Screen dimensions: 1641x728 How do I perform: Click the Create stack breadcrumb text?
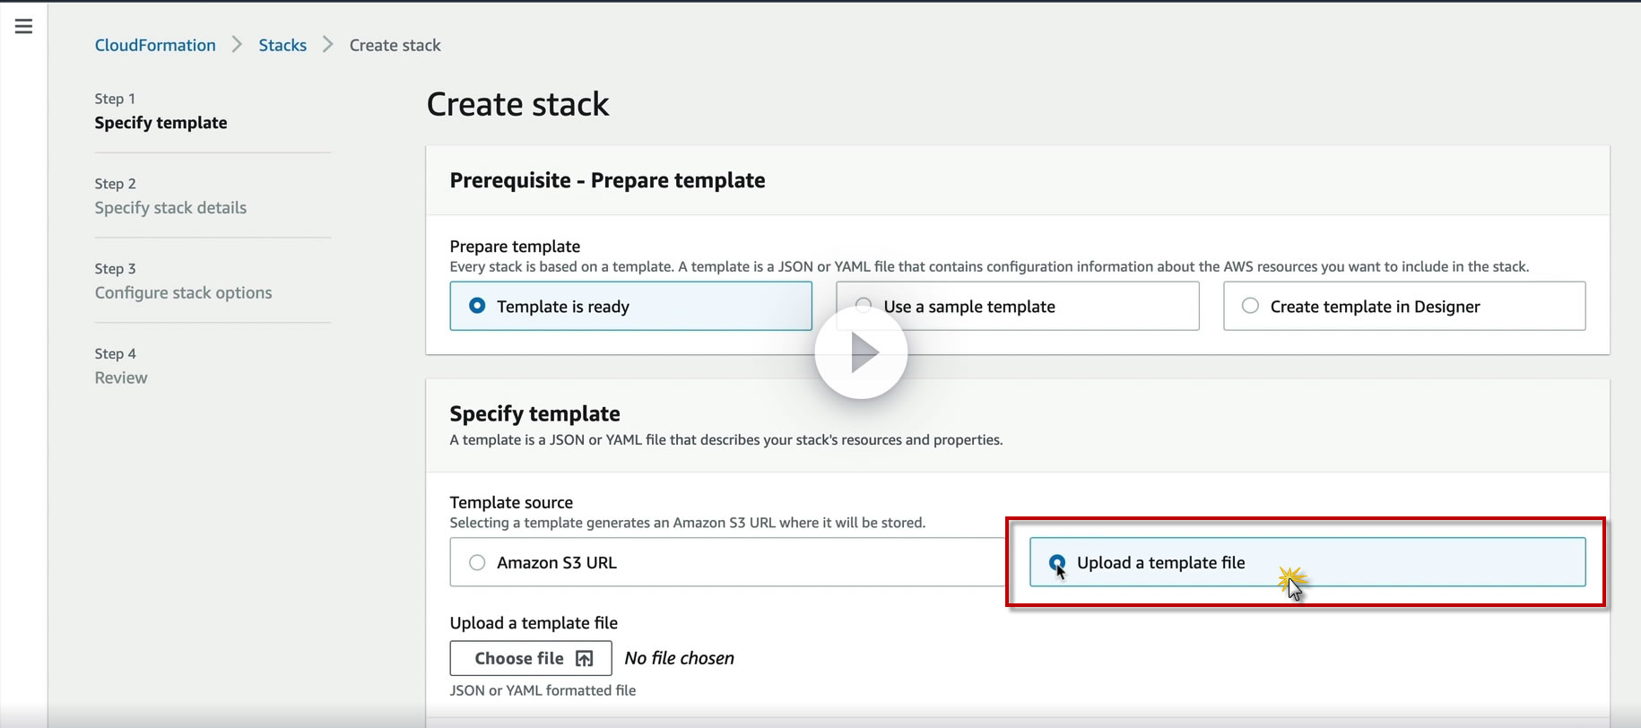click(x=395, y=46)
